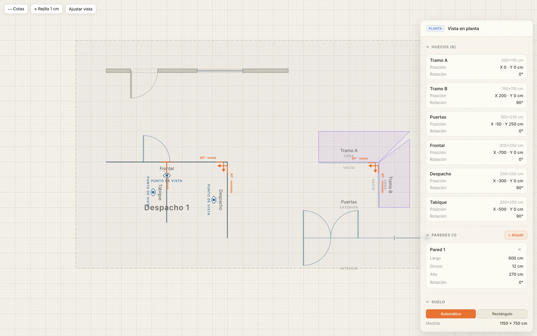The width and height of the screenshot is (537, 336).
Task: Click Pared 1 Grosor value 12 cm
Action: [x=517, y=266]
